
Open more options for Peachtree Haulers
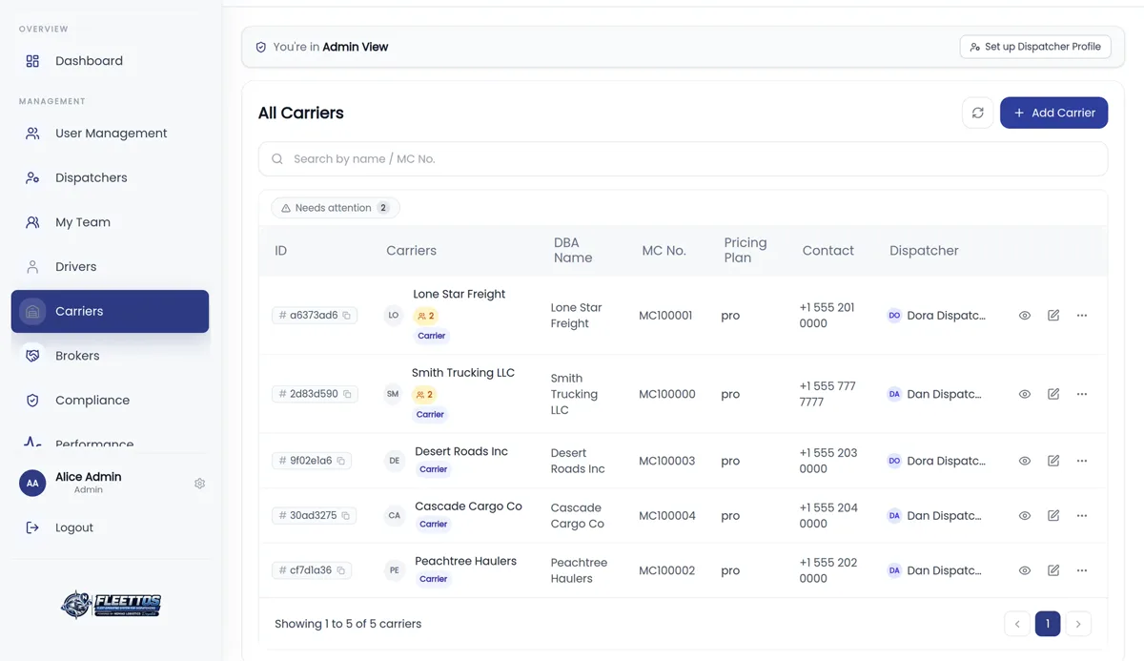[x=1082, y=570]
